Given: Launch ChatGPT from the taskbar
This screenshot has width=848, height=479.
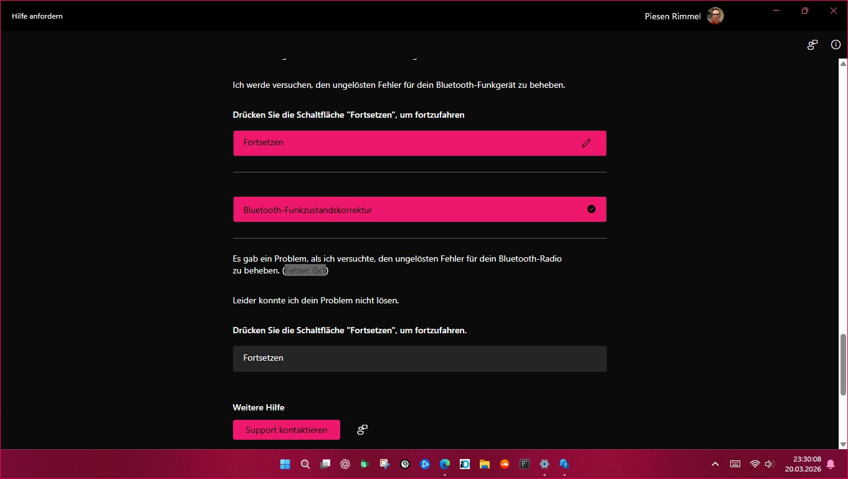Looking at the screenshot, I should (x=345, y=464).
